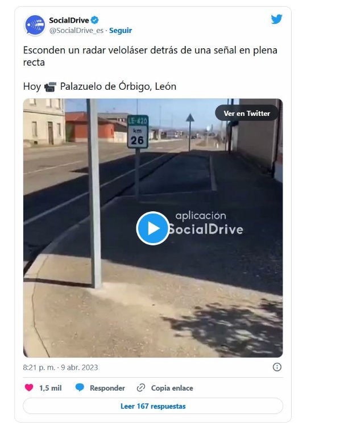
Task: Click the Responder label
Action: 107,388
